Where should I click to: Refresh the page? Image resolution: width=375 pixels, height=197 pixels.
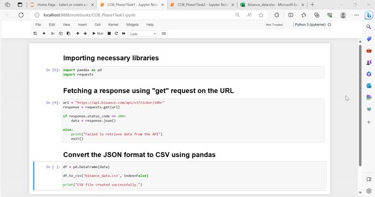click(21, 15)
